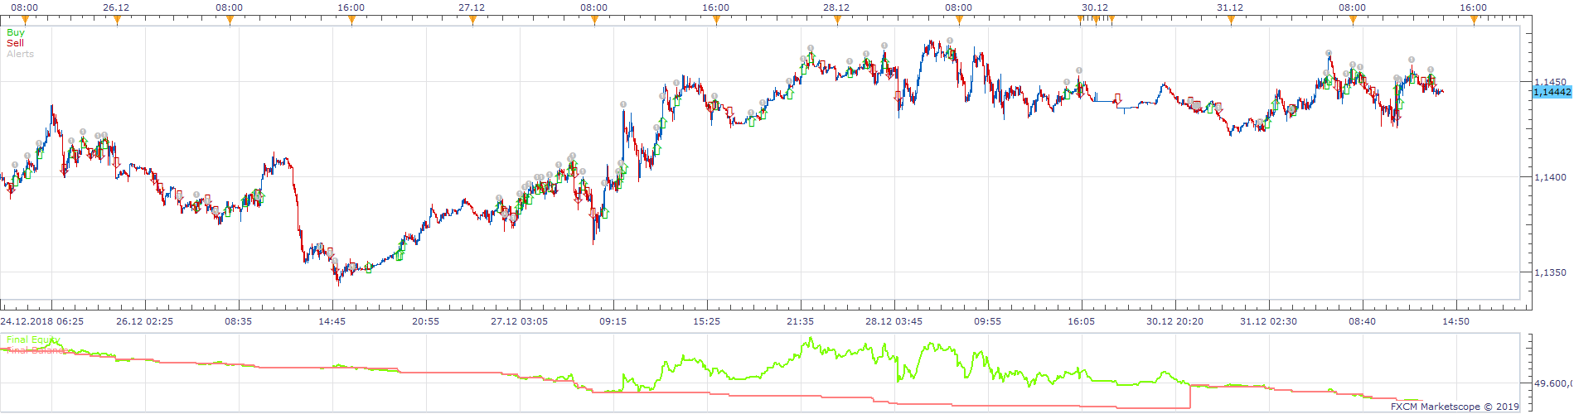Click orange marker beneath top 28.12 date
This screenshot has height=414, width=1574.
click(x=837, y=21)
